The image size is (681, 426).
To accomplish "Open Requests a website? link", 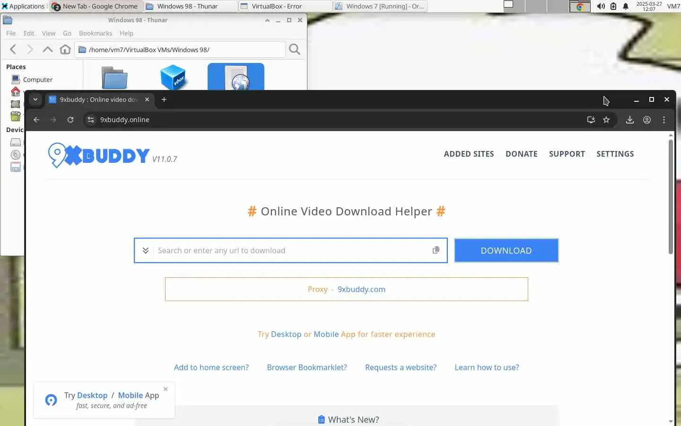I will [x=401, y=367].
